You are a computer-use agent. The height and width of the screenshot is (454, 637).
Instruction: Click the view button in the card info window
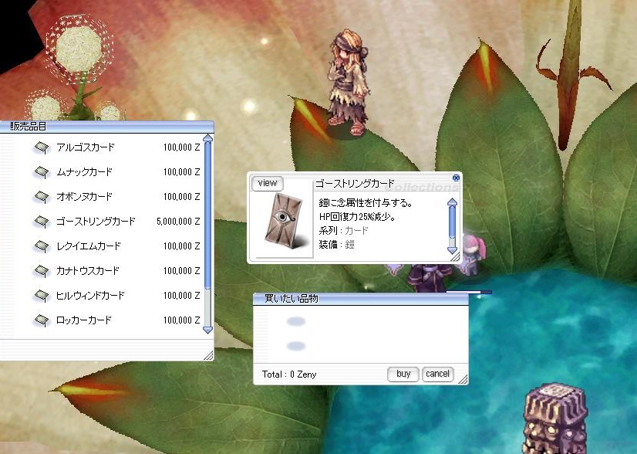pos(268,184)
